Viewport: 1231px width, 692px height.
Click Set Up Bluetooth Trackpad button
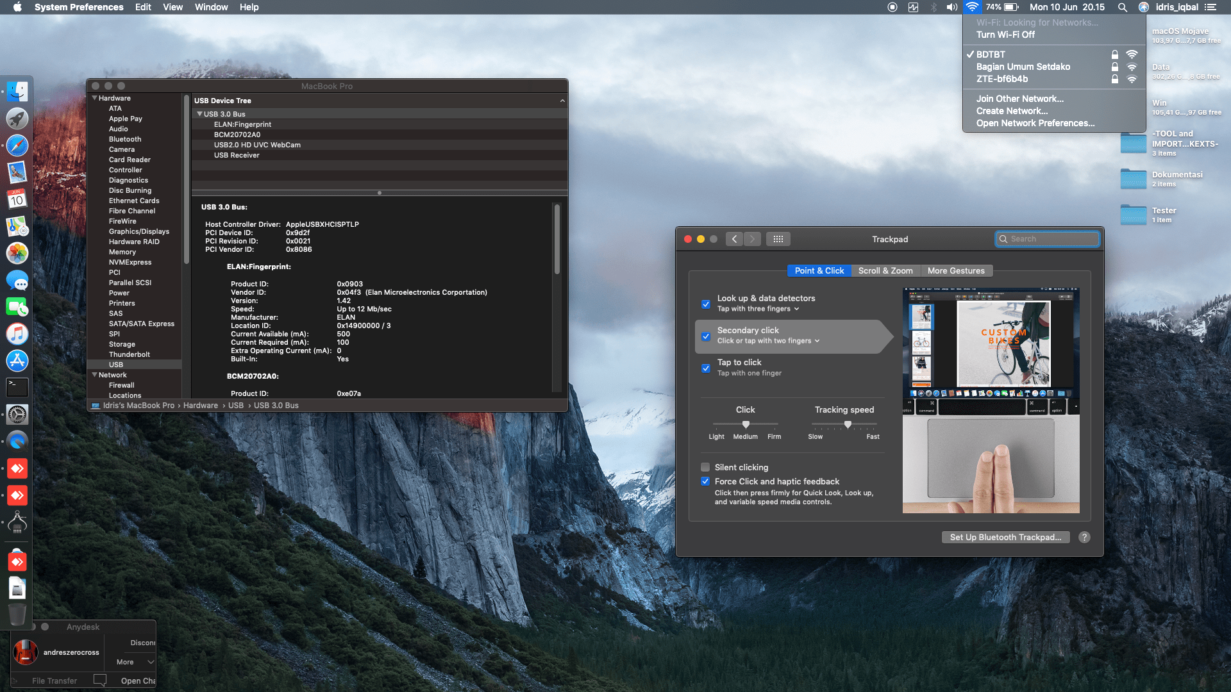1005,538
